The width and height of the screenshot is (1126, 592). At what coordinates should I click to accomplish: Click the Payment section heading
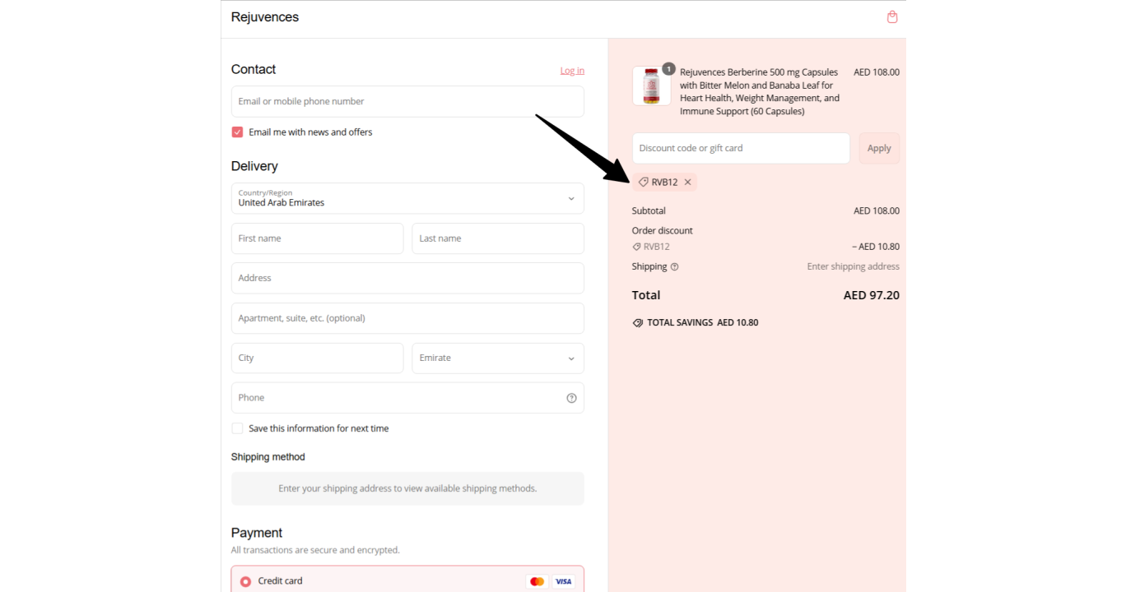[x=257, y=533]
